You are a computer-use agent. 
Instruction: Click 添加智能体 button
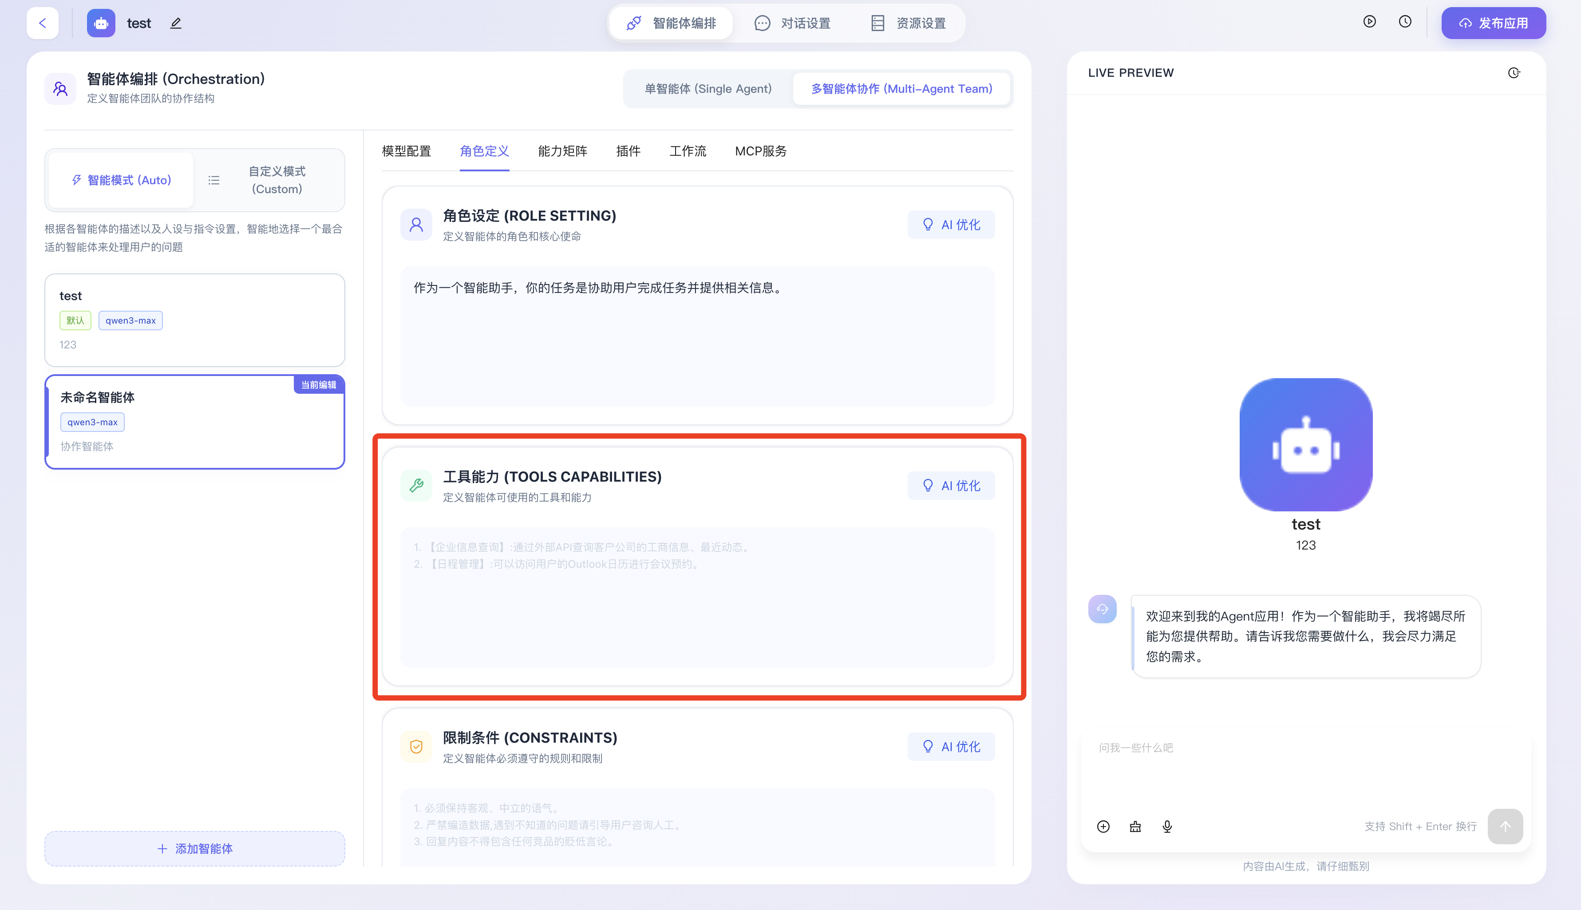tap(194, 849)
